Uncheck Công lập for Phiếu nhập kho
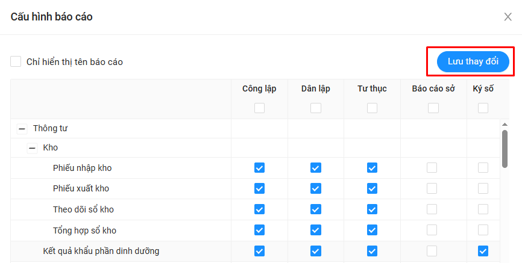 [x=259, y=168]
